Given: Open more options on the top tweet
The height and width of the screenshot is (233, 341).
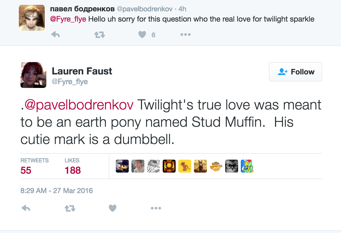Looking at the screenshot, I should pos(186,35).
